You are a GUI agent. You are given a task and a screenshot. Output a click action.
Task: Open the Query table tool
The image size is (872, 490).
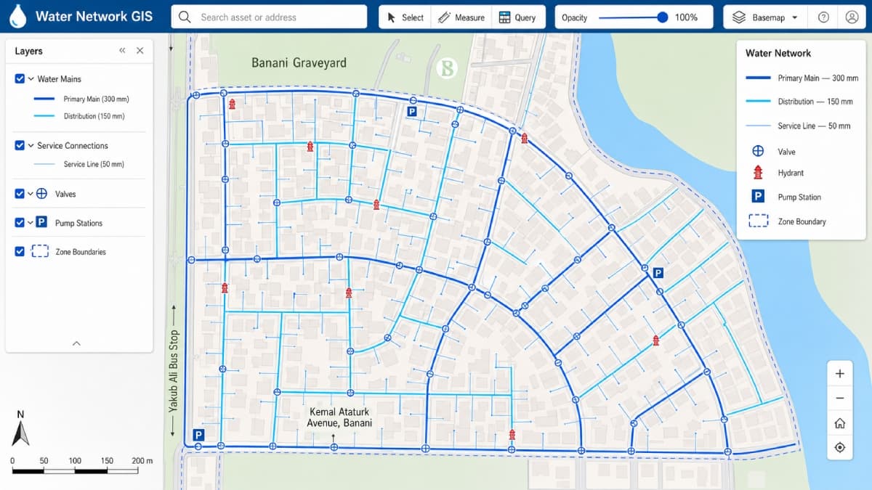pos(518,17)
